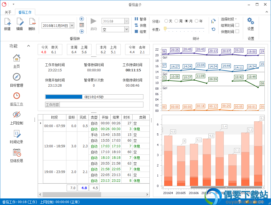Image resolution: width=271 pixels, height=205 pixels.
Task: Click 类型 column header
Action: (x=94, y=117)
